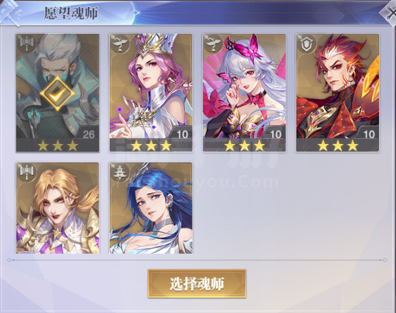Click the number 10 badge on the butterfly card
This screenshot has width=396, height=313.
tap(275, 134)
